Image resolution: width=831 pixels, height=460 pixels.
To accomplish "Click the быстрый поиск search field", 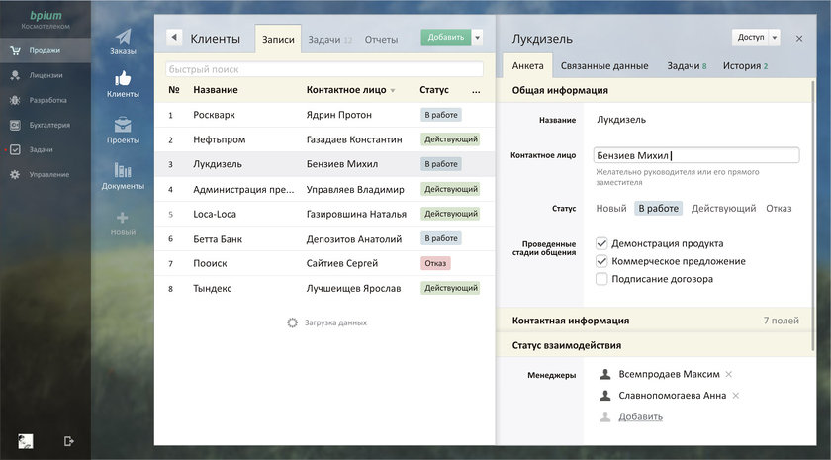I will tap(324, 70).
